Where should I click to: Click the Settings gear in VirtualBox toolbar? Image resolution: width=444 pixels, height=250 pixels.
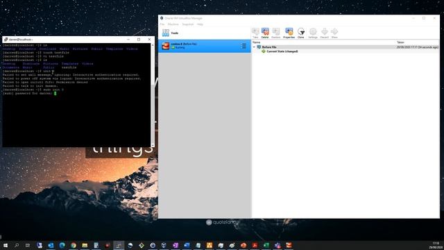pos(313,33)
